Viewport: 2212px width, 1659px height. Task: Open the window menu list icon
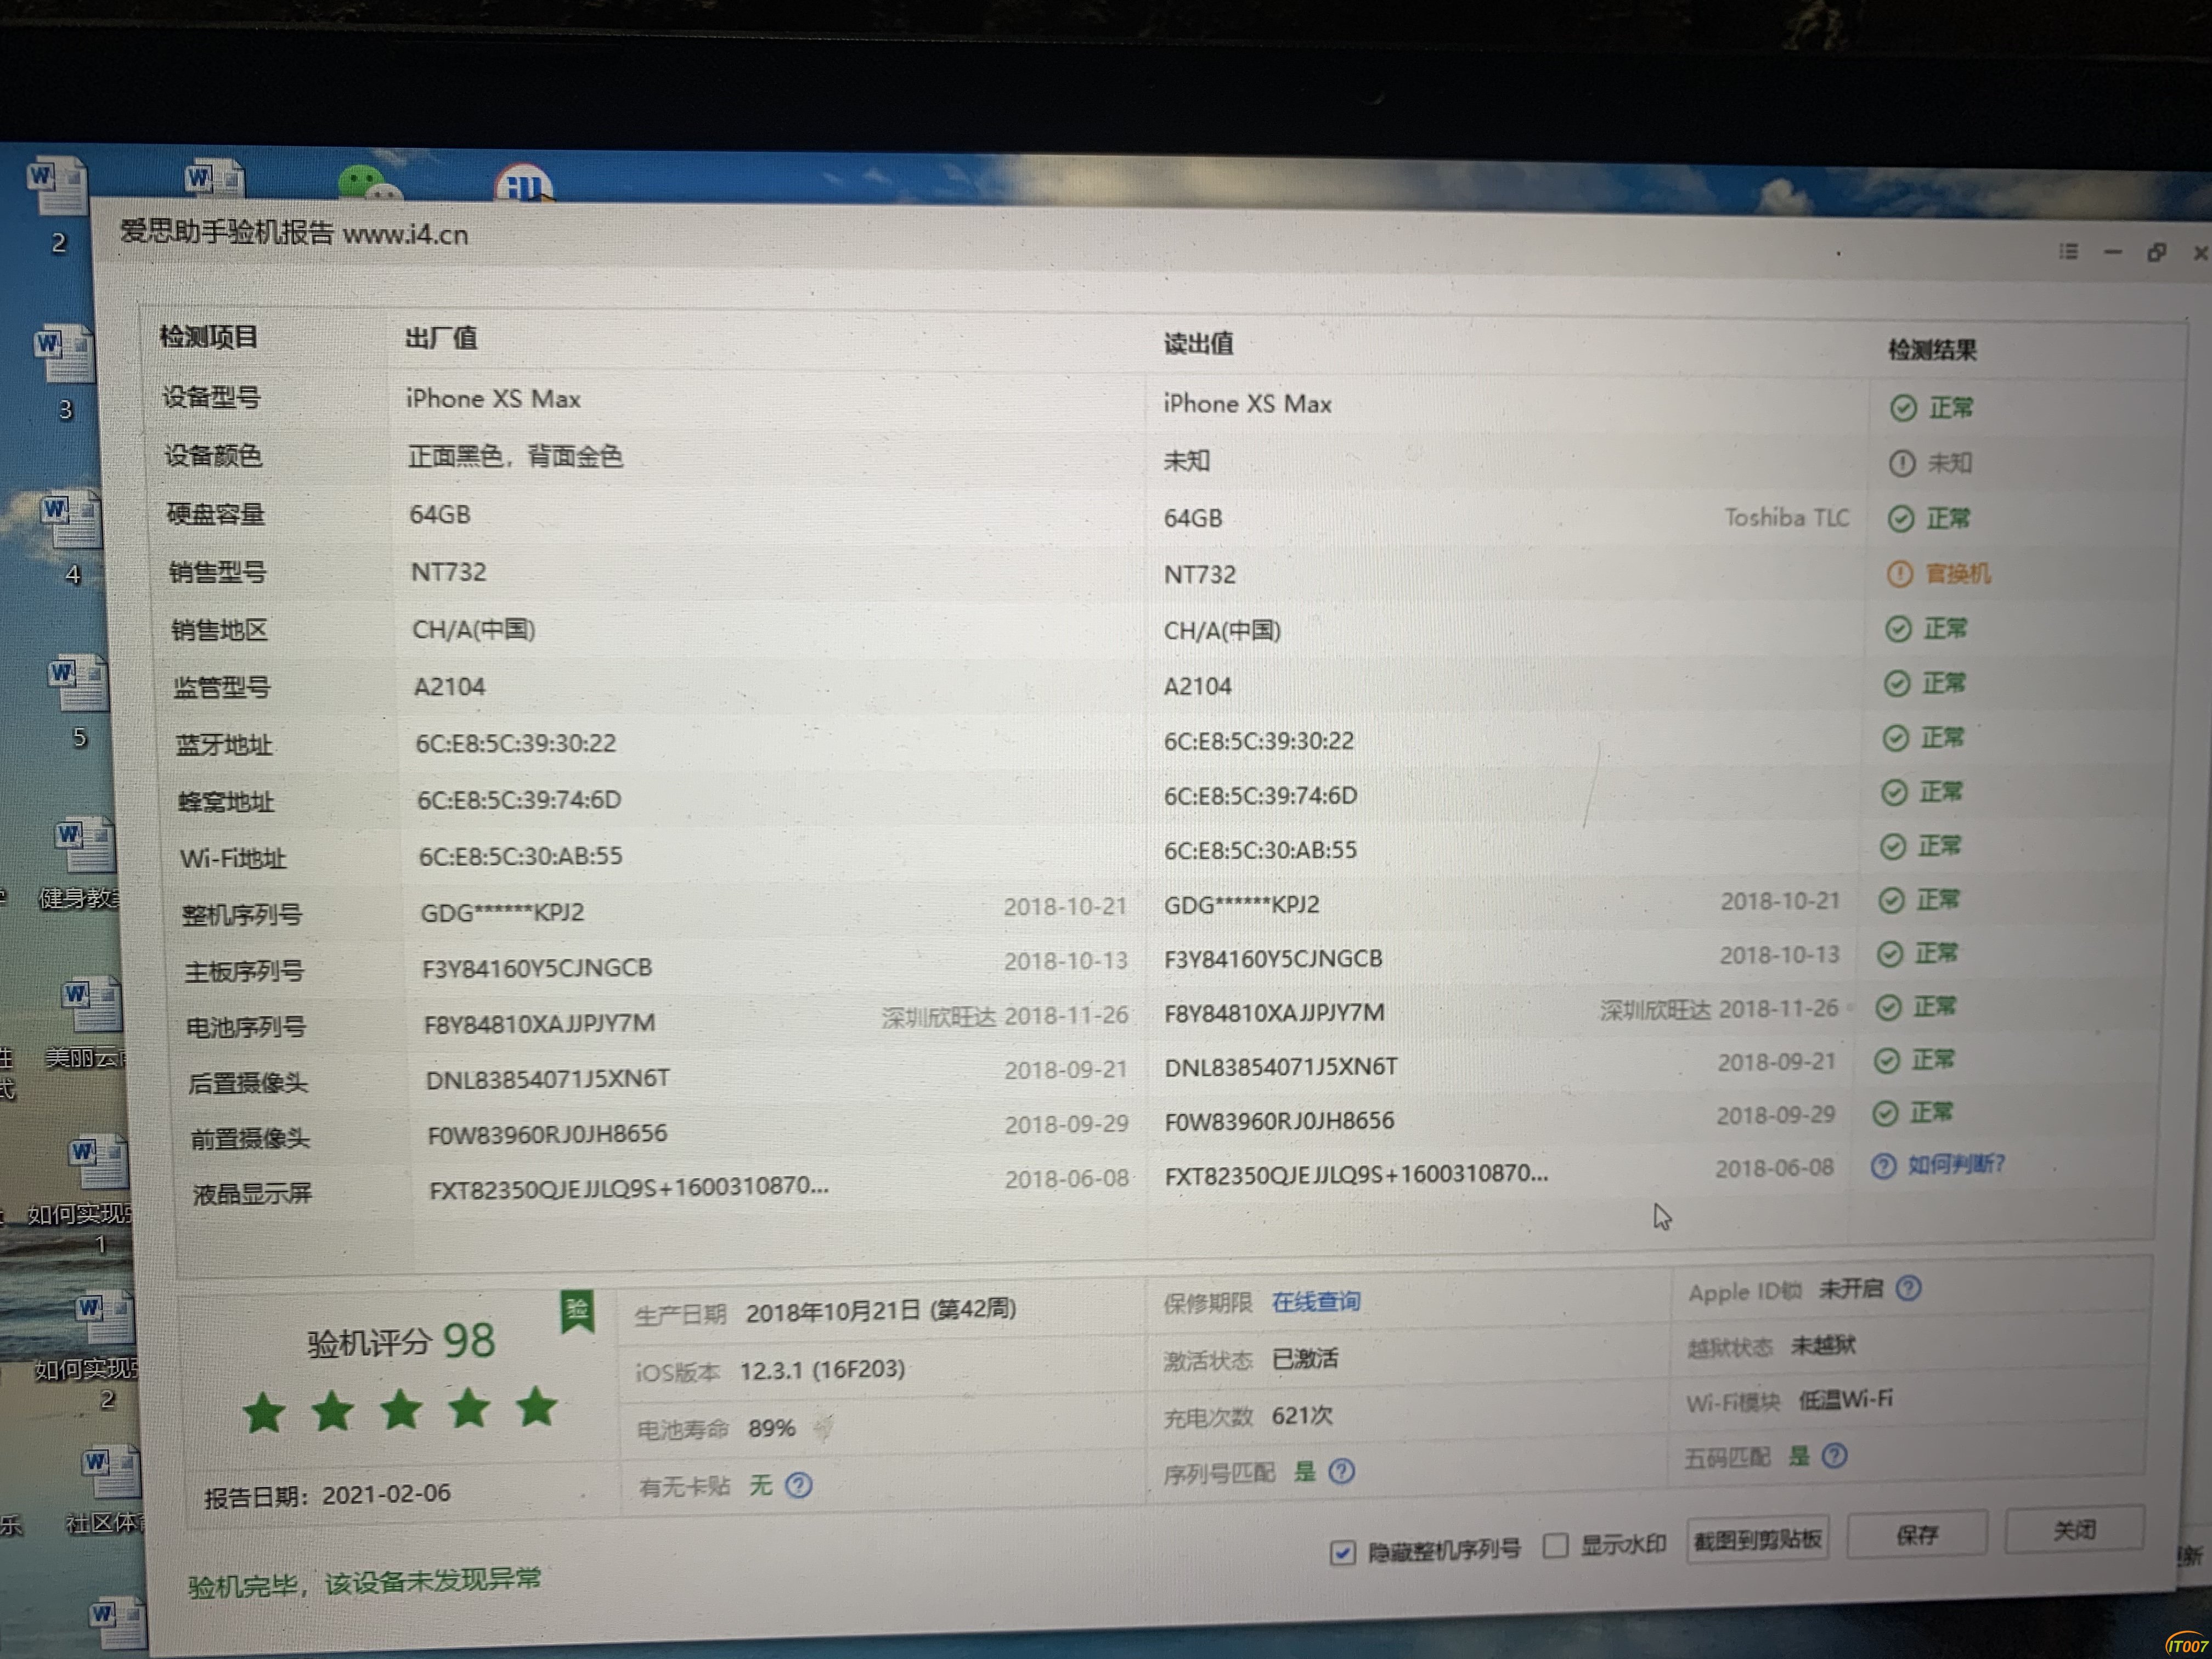tap(2068, 251)
